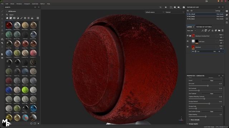
Task: Open Texture Set List Settings dropdown
Action: coord(219,11)
